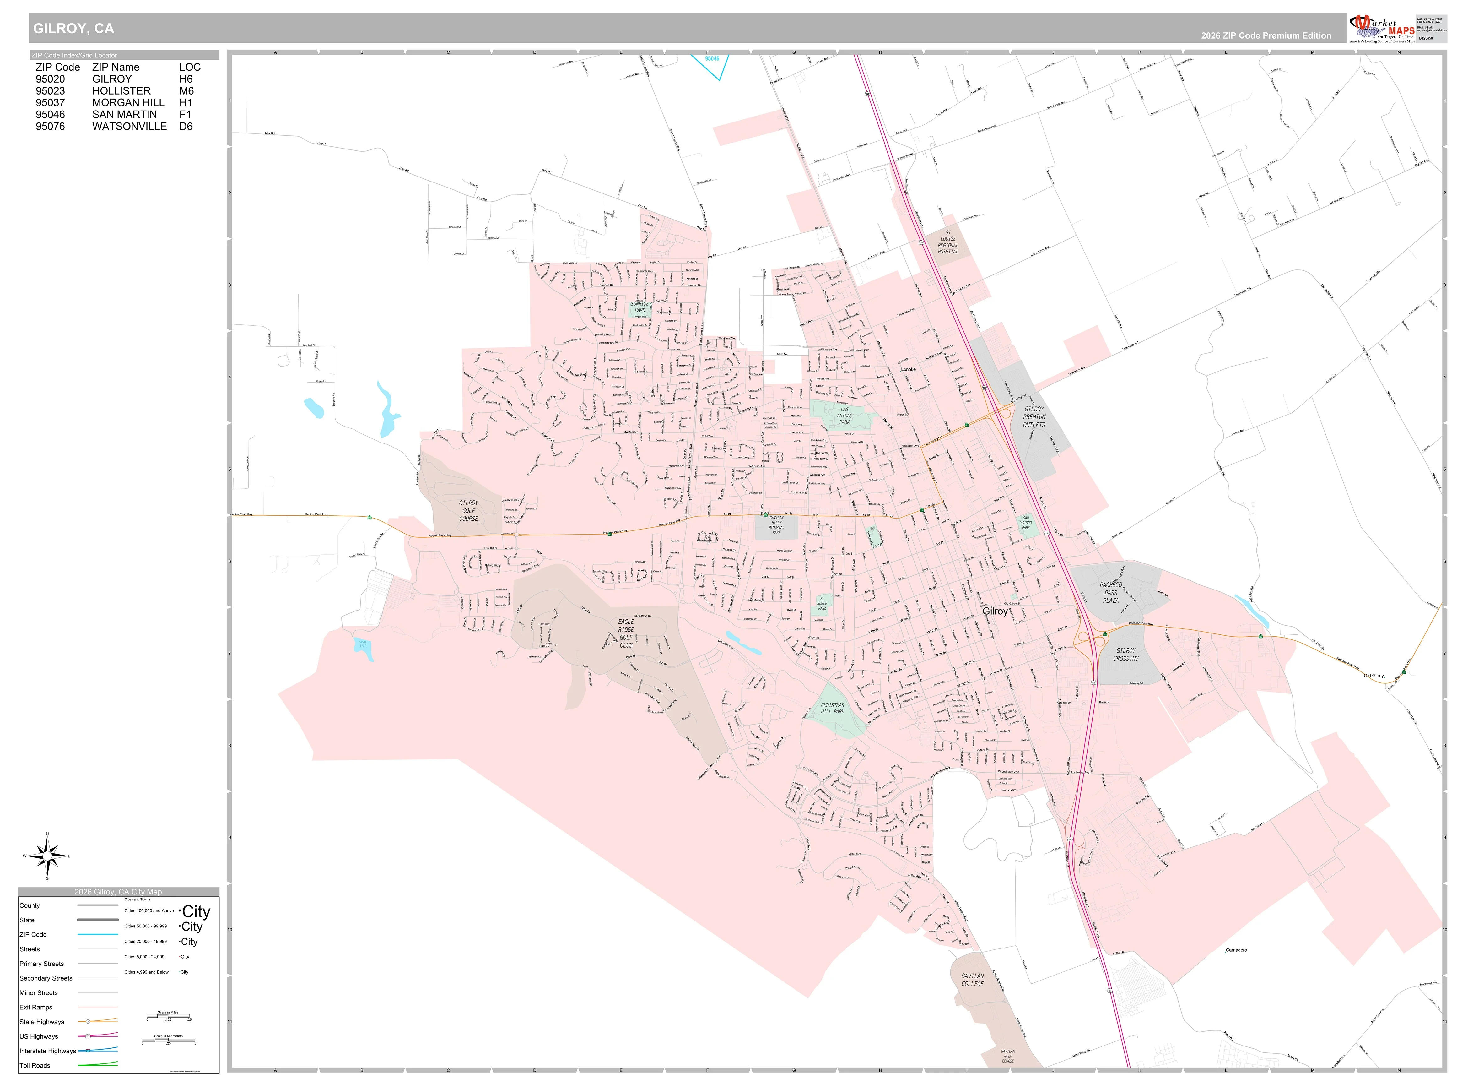1468x1087 pixels.
Task: Click the Toll Roads legend entry
Action: point(35,1065)
